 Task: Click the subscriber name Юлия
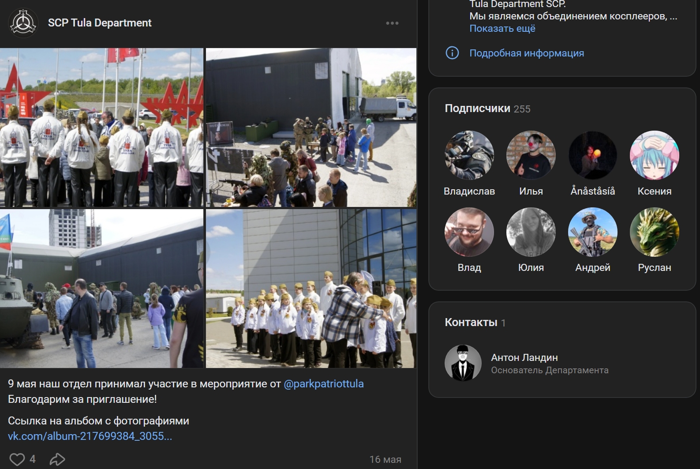click(531, 267)
